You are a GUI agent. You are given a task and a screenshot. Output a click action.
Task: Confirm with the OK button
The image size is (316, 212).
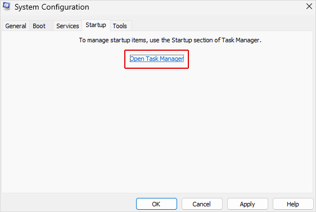tap(156, 204)
